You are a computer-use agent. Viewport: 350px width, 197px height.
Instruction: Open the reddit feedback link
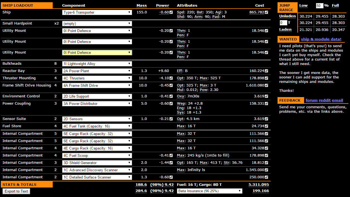pos(325,100)
